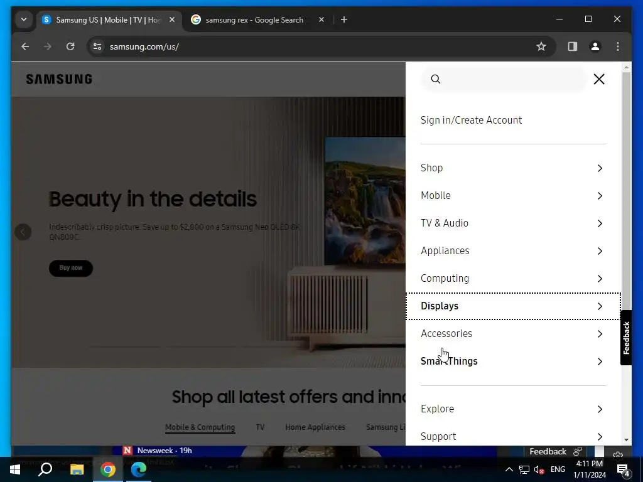Open the tab search dropdown
Screen dimensions: 643x482
click(x=24, y=19)
